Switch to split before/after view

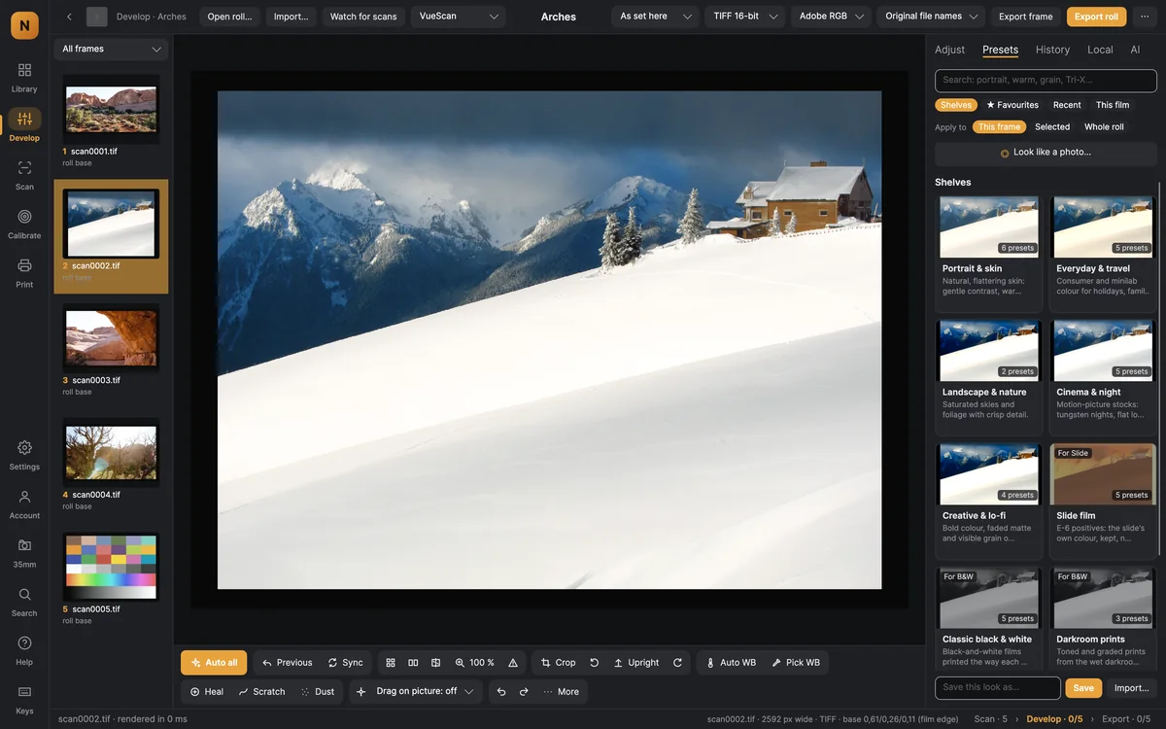point(435,663)
